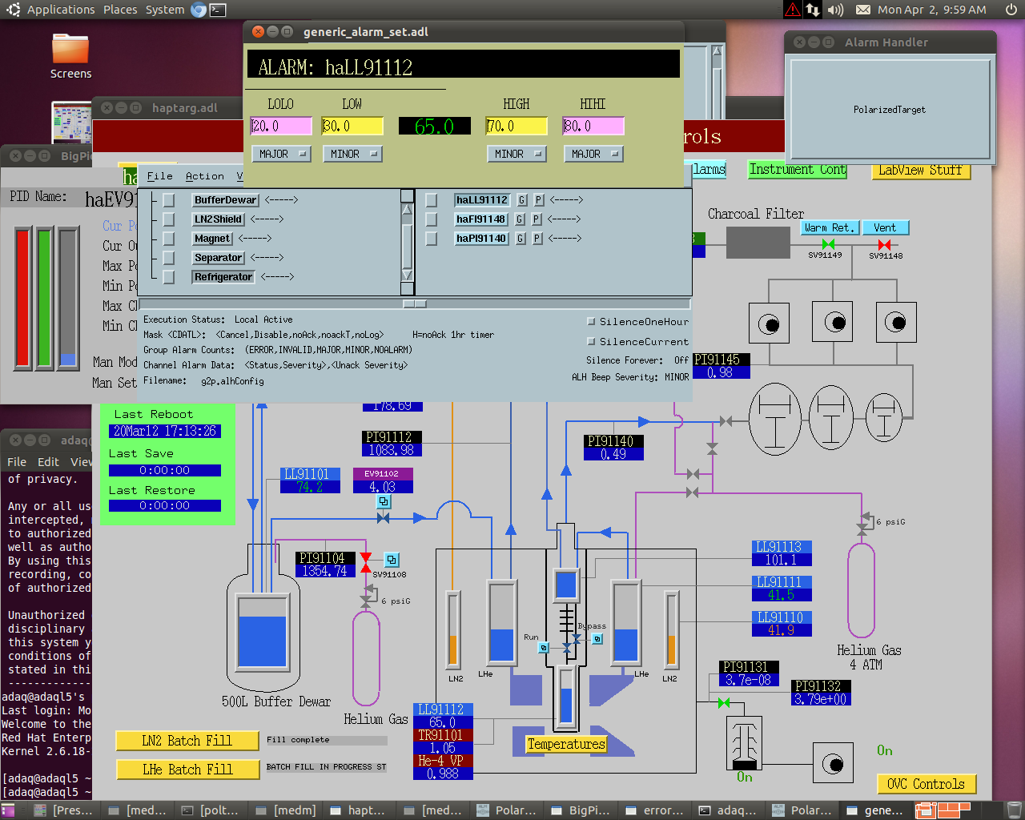Click the red alert warning tray icon
The image size is (1025, 820).
click(x=793, y=10)
